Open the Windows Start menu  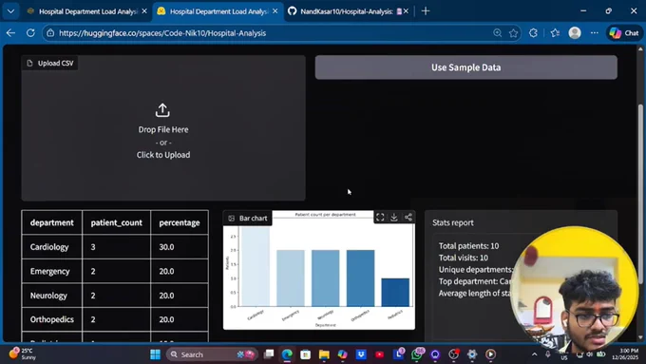click(x=155, y=354)
